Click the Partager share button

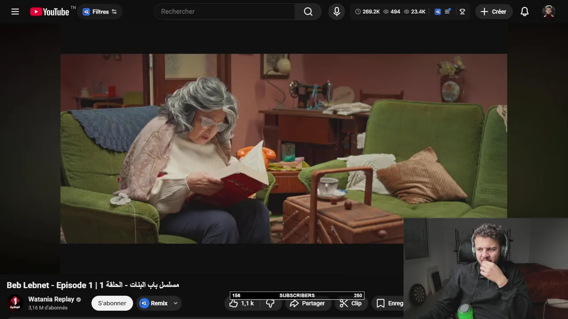coord(307,303)
